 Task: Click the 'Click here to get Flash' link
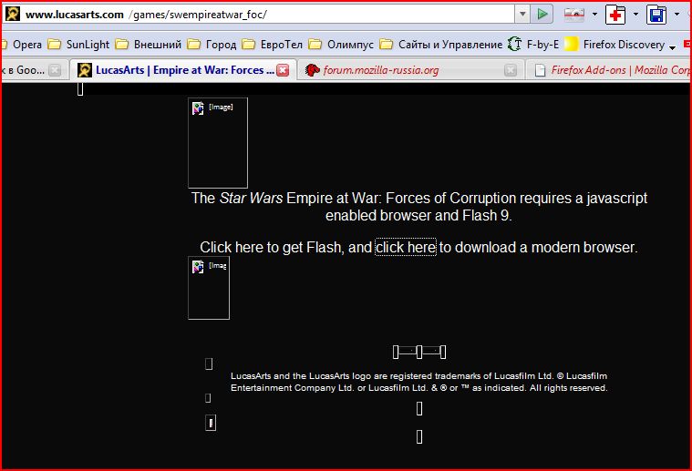[x=271, y=247]
